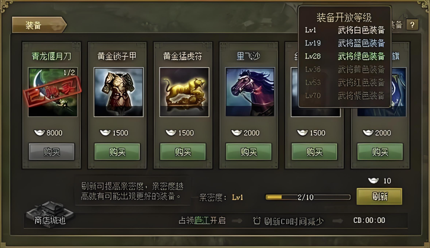Screen dimensions: 430x248
Task: Click the 青龙偃月刀 purchased item image
Action: coord(53,92)
